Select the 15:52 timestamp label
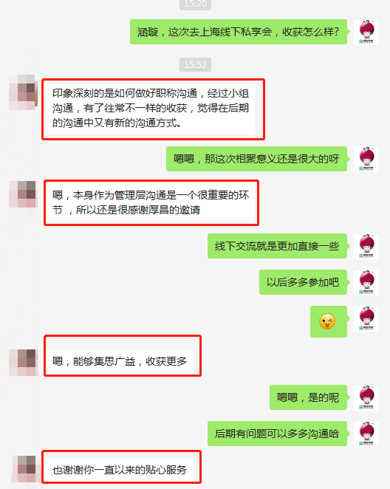This screenshot has height=489, width=390. [195, 64]
